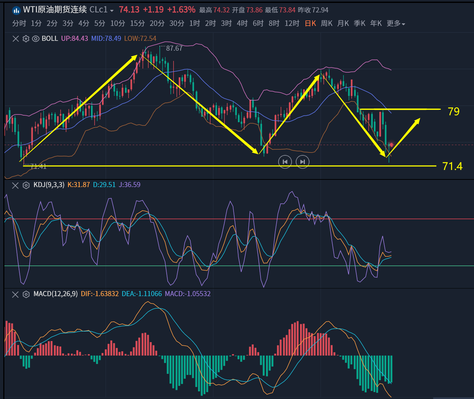Click the J:36.59 value
The image size is (474, 399).
(x=129, y=185)
